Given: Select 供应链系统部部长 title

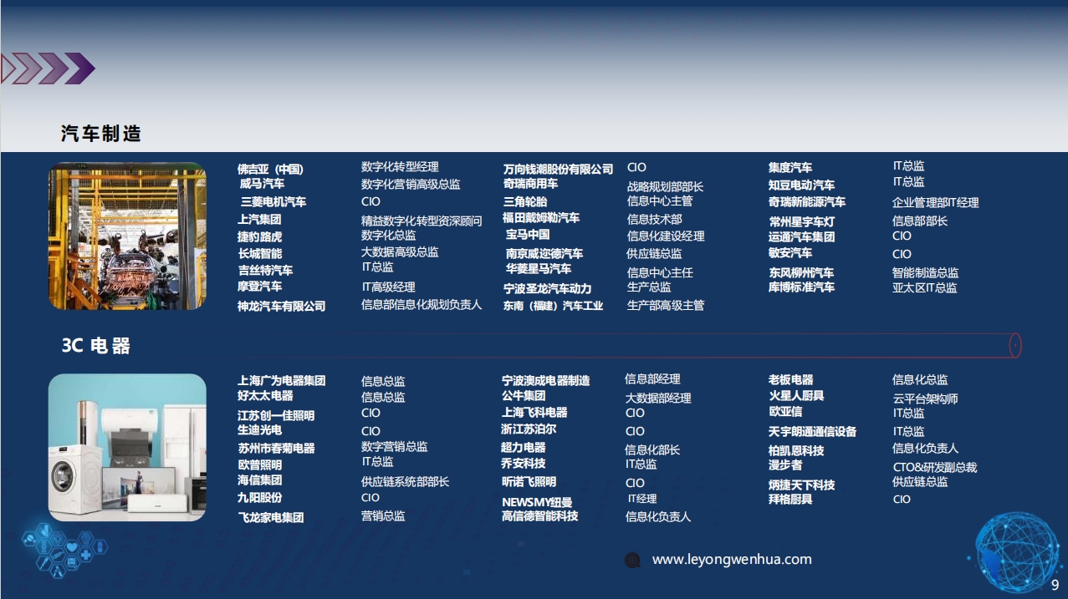Looking at the screenshot, I should (x=405, y=482).
